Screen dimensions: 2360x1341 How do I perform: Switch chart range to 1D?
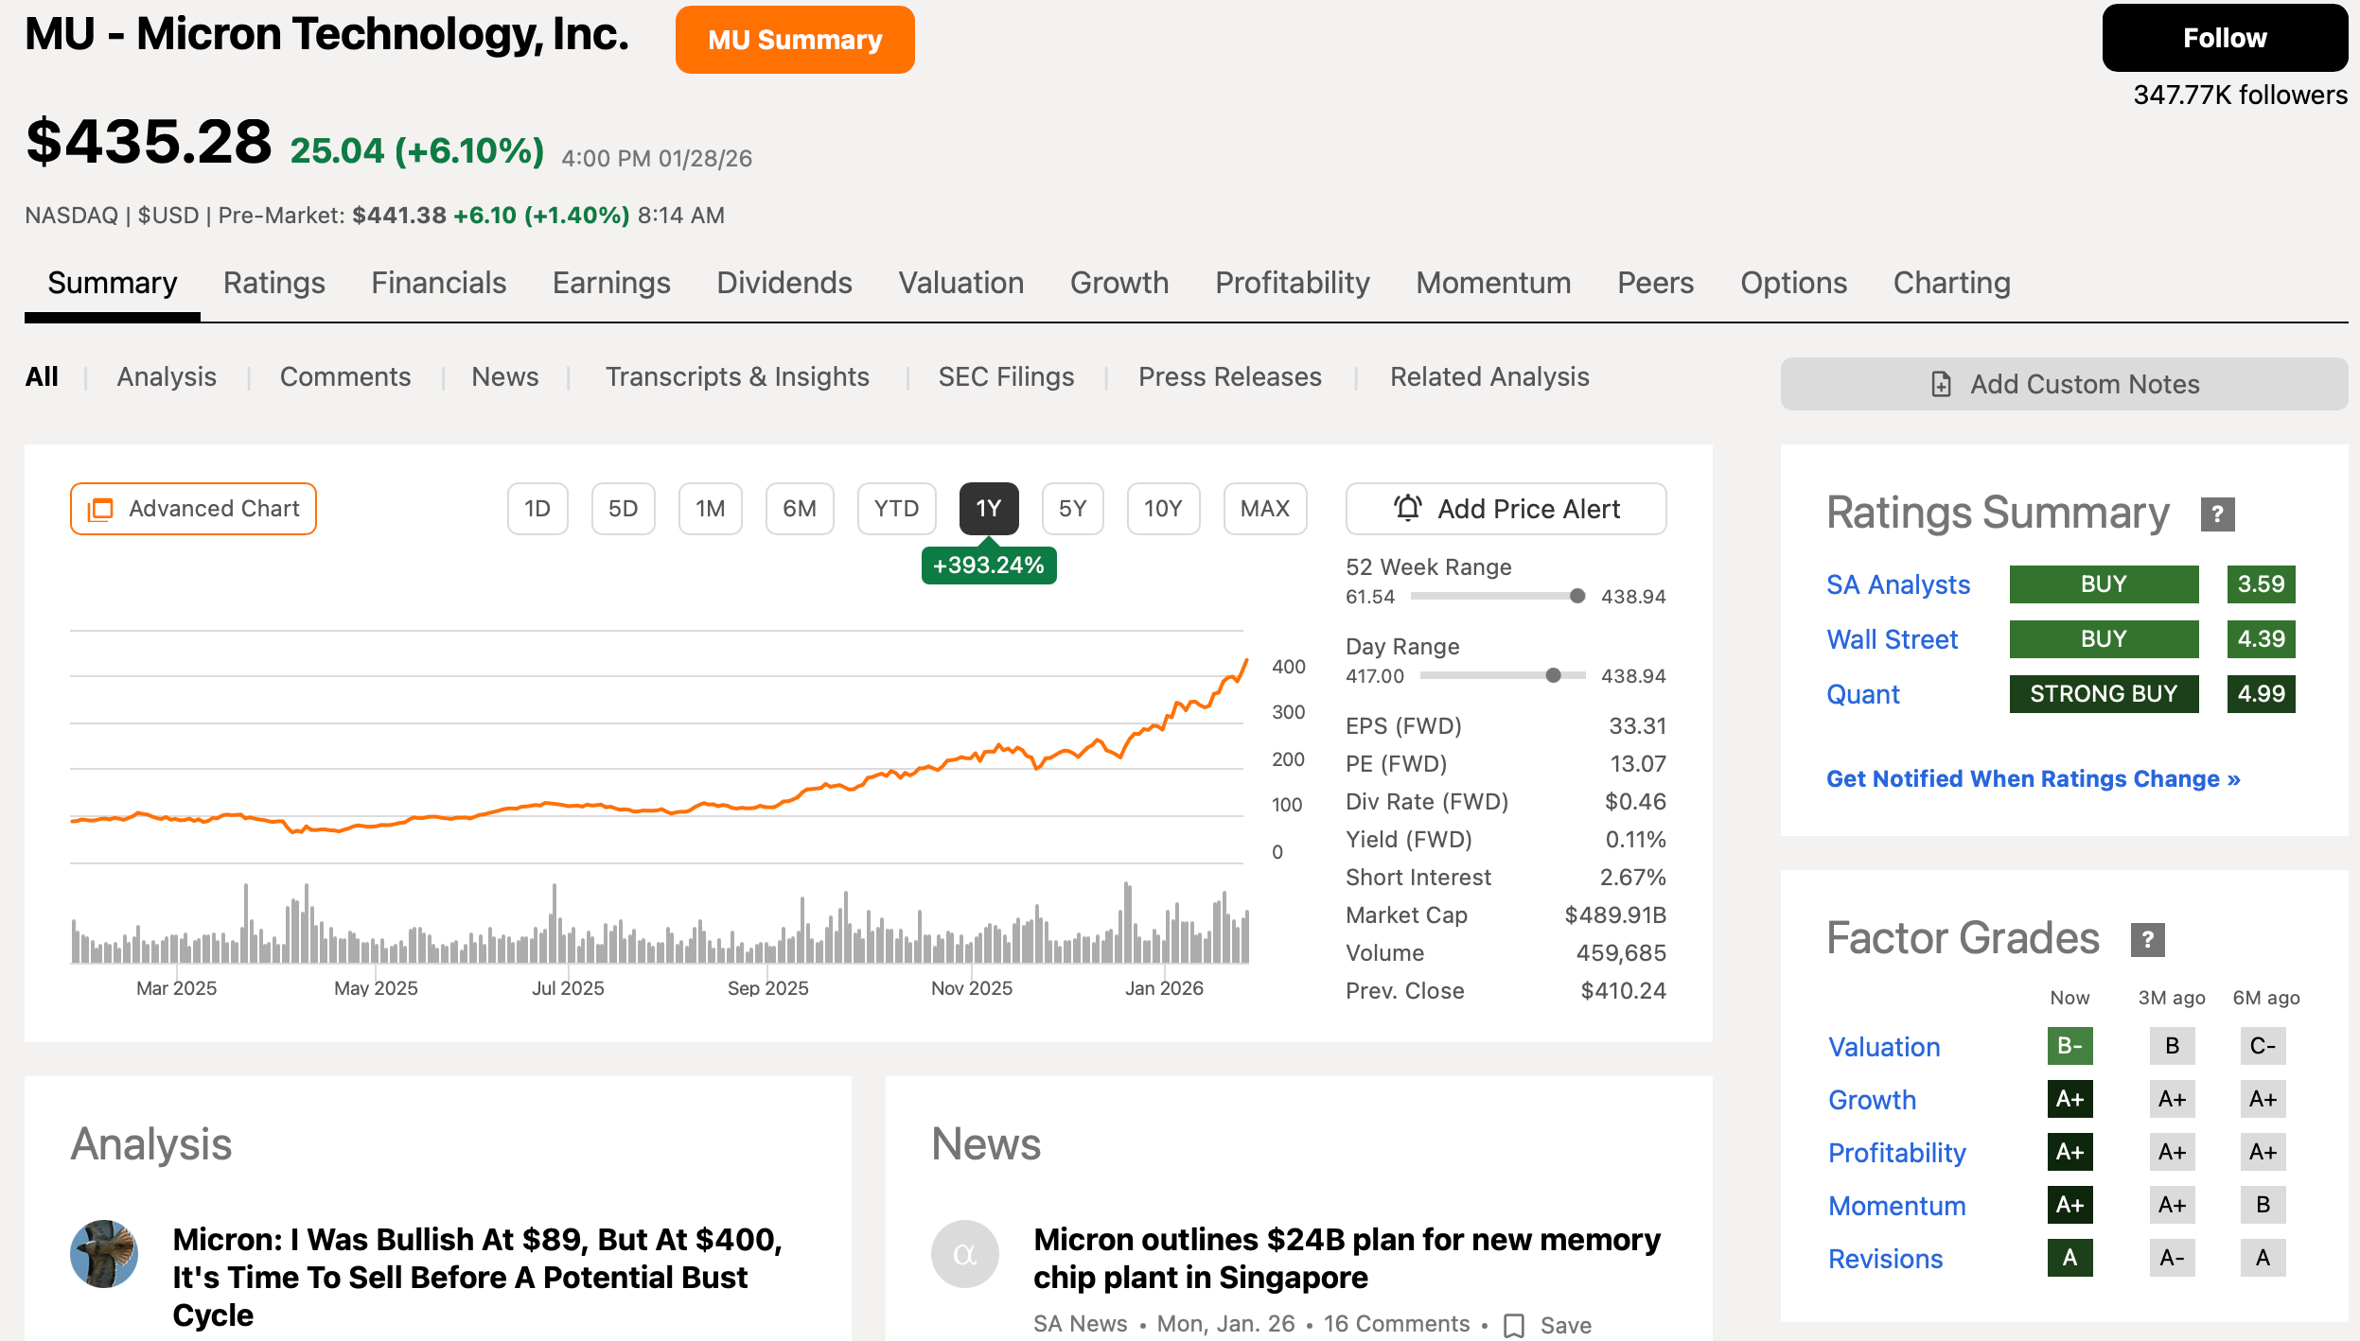tap(537, 509)
